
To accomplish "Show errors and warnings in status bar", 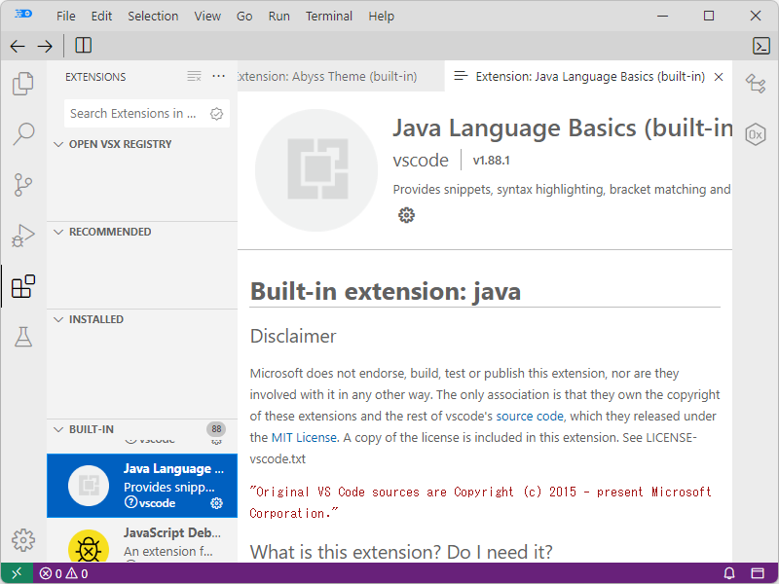I will (63, 573).
